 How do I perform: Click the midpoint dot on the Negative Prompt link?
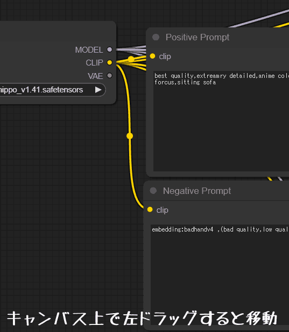[130, 136]
